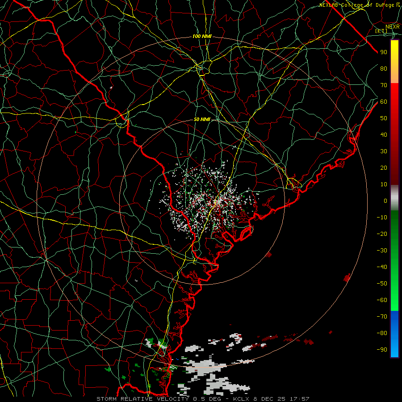Click the 60 value on the velocity scale
This screenshot has width=402, height=402.
tap(384, 101)
